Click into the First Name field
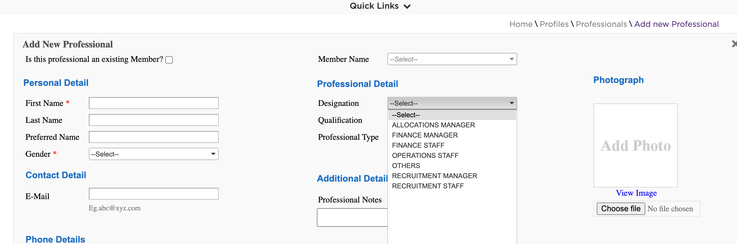The height and width of the screenshot is (244, 737). (154, 103)
